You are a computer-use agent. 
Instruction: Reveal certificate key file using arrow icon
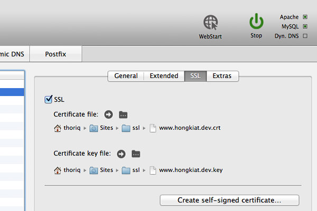121,154
